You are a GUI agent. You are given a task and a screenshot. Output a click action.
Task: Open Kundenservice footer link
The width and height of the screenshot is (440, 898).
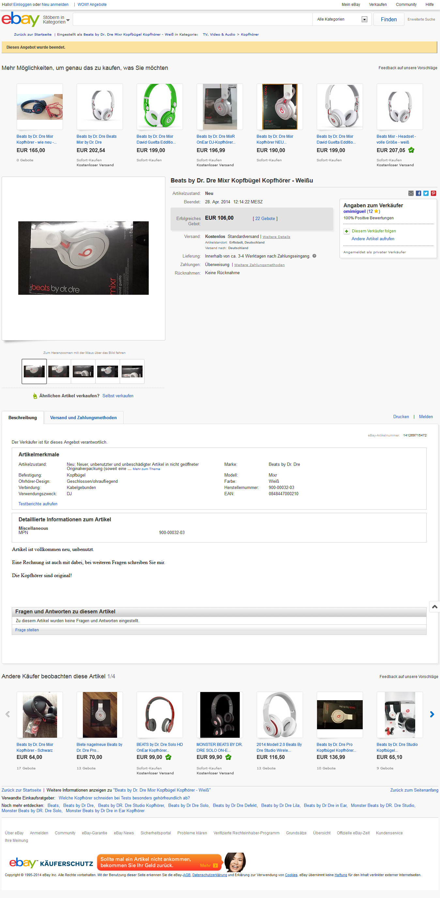[x=389, y=833]
